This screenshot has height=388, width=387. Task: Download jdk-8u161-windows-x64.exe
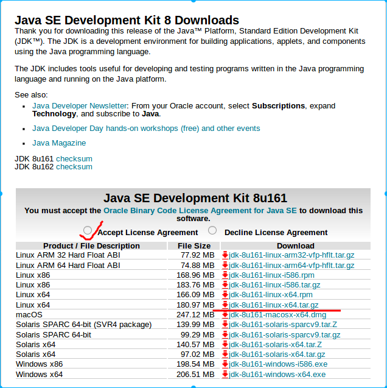pyautogui.click(x=277, y=375)
